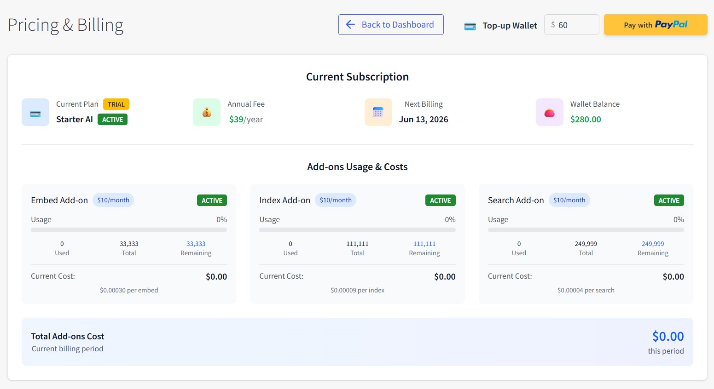Viewport: 714px width, 389px height.
Task: Click the Current Subscription heading
Action: click(x=357, y=77)
